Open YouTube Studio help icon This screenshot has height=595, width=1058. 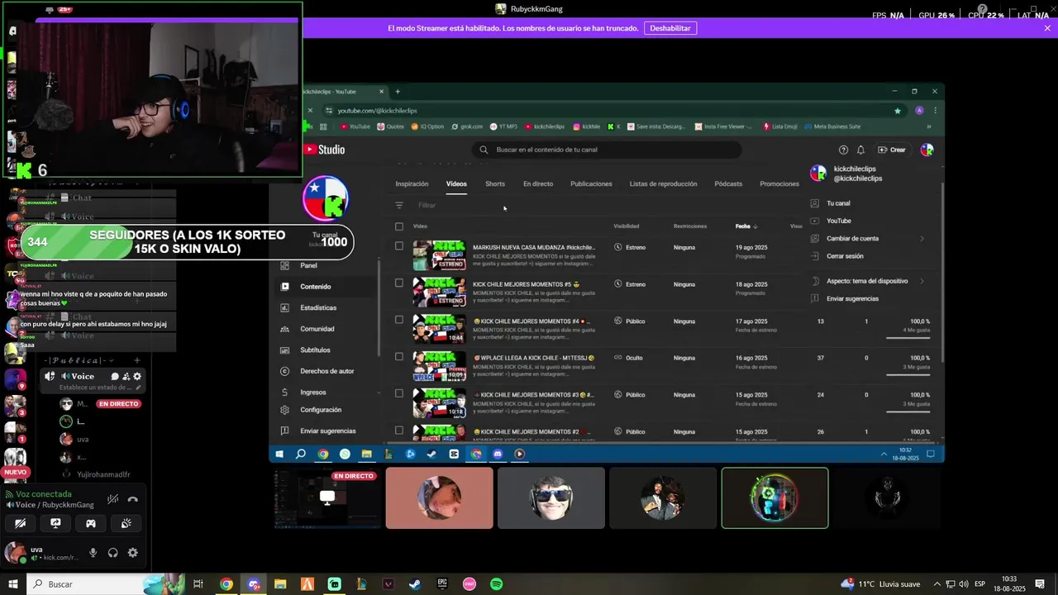(843, 150)
